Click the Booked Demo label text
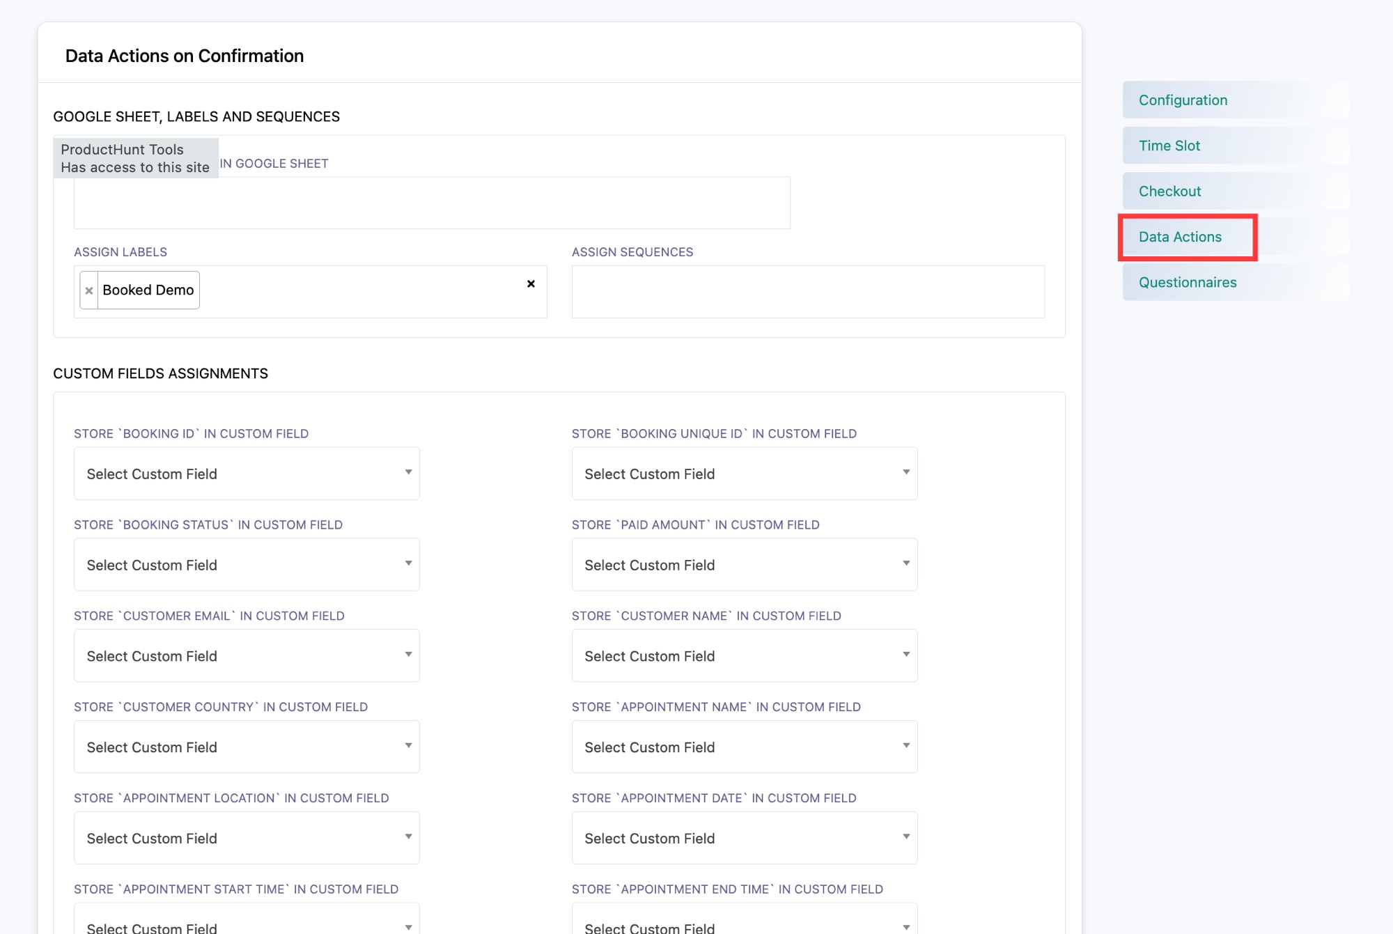This screenshot has width=1393, height=934. coord(148,290)
